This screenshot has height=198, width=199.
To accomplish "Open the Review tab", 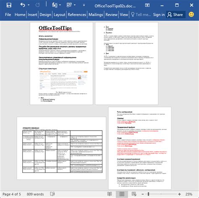I will (112, 15).
